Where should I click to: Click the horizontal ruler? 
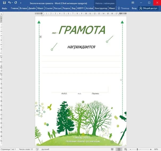point(81,14)
